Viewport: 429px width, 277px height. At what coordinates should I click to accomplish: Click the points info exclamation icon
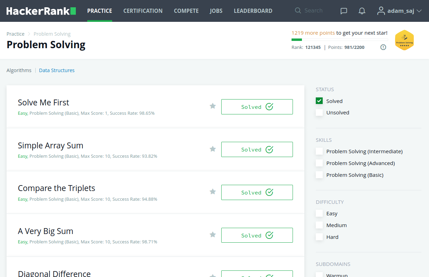pyautogui.click(x=383, y=47)
